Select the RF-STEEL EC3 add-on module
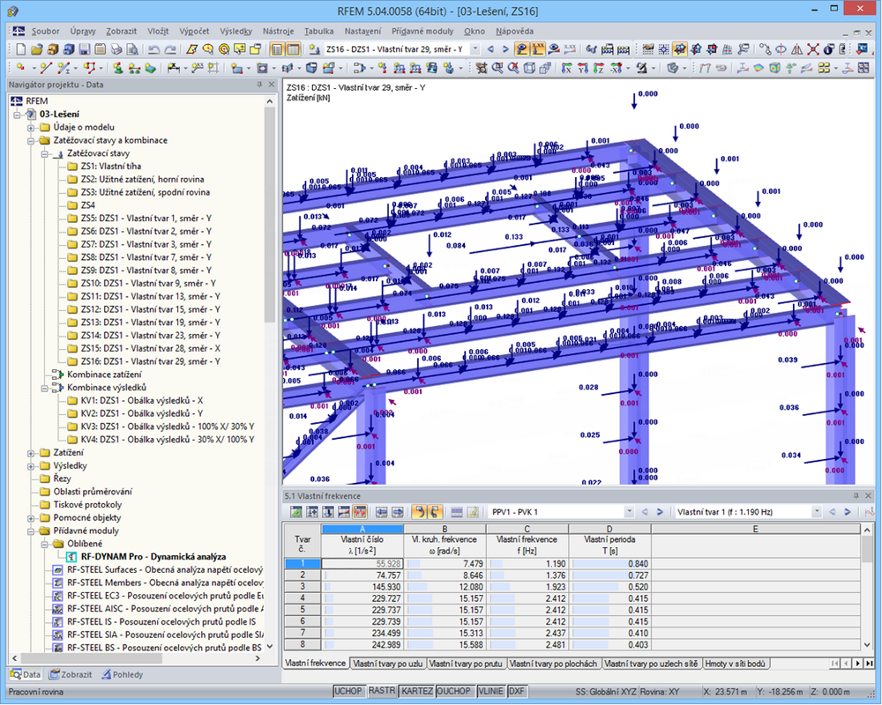 pos(159,596)
